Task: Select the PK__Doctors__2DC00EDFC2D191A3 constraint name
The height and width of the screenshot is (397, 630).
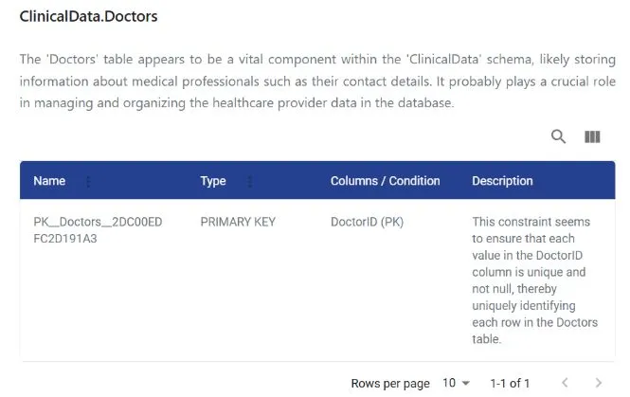Action: pyautogui.click(x=98, y=230)
